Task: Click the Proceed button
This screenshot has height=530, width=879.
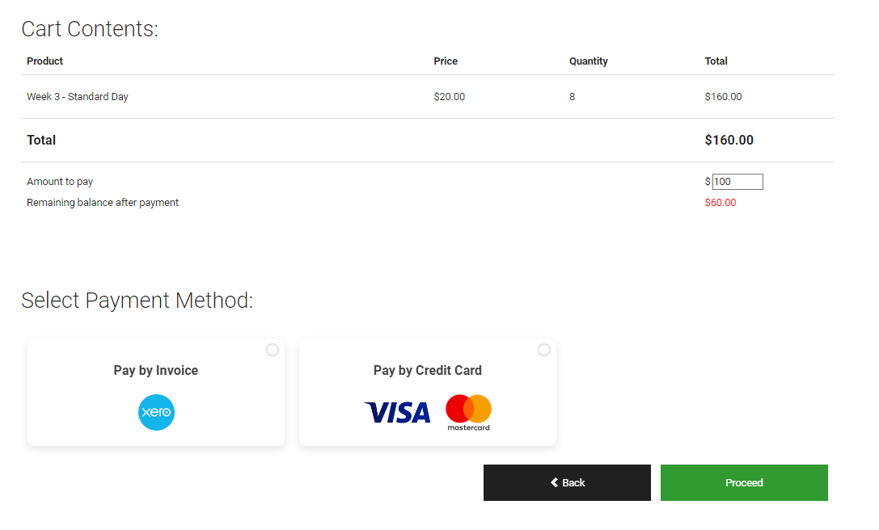Action: [744, 482]
